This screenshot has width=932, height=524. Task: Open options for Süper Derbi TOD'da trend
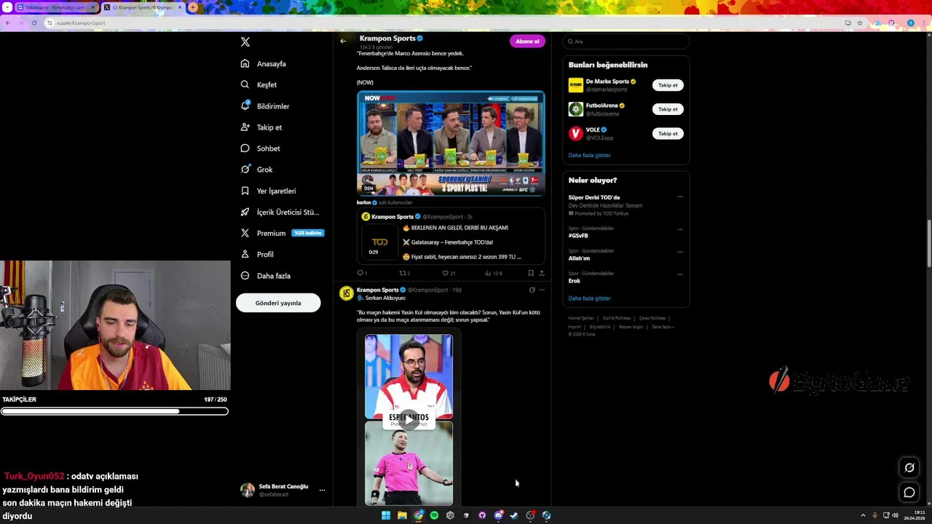[x=680, y=197]
